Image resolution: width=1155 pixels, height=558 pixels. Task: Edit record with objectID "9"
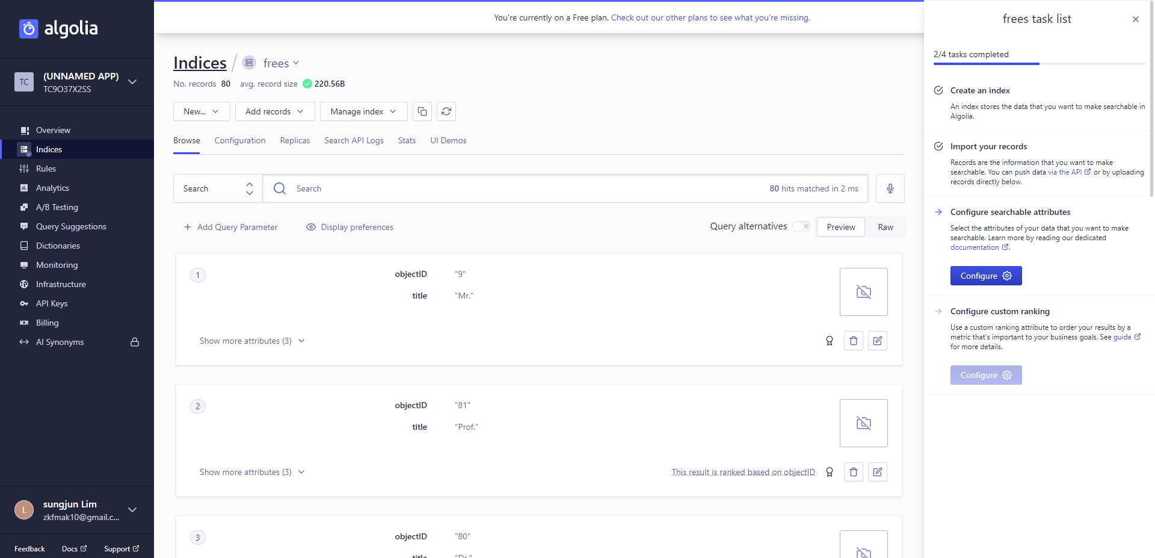click(x=878, y=341)
